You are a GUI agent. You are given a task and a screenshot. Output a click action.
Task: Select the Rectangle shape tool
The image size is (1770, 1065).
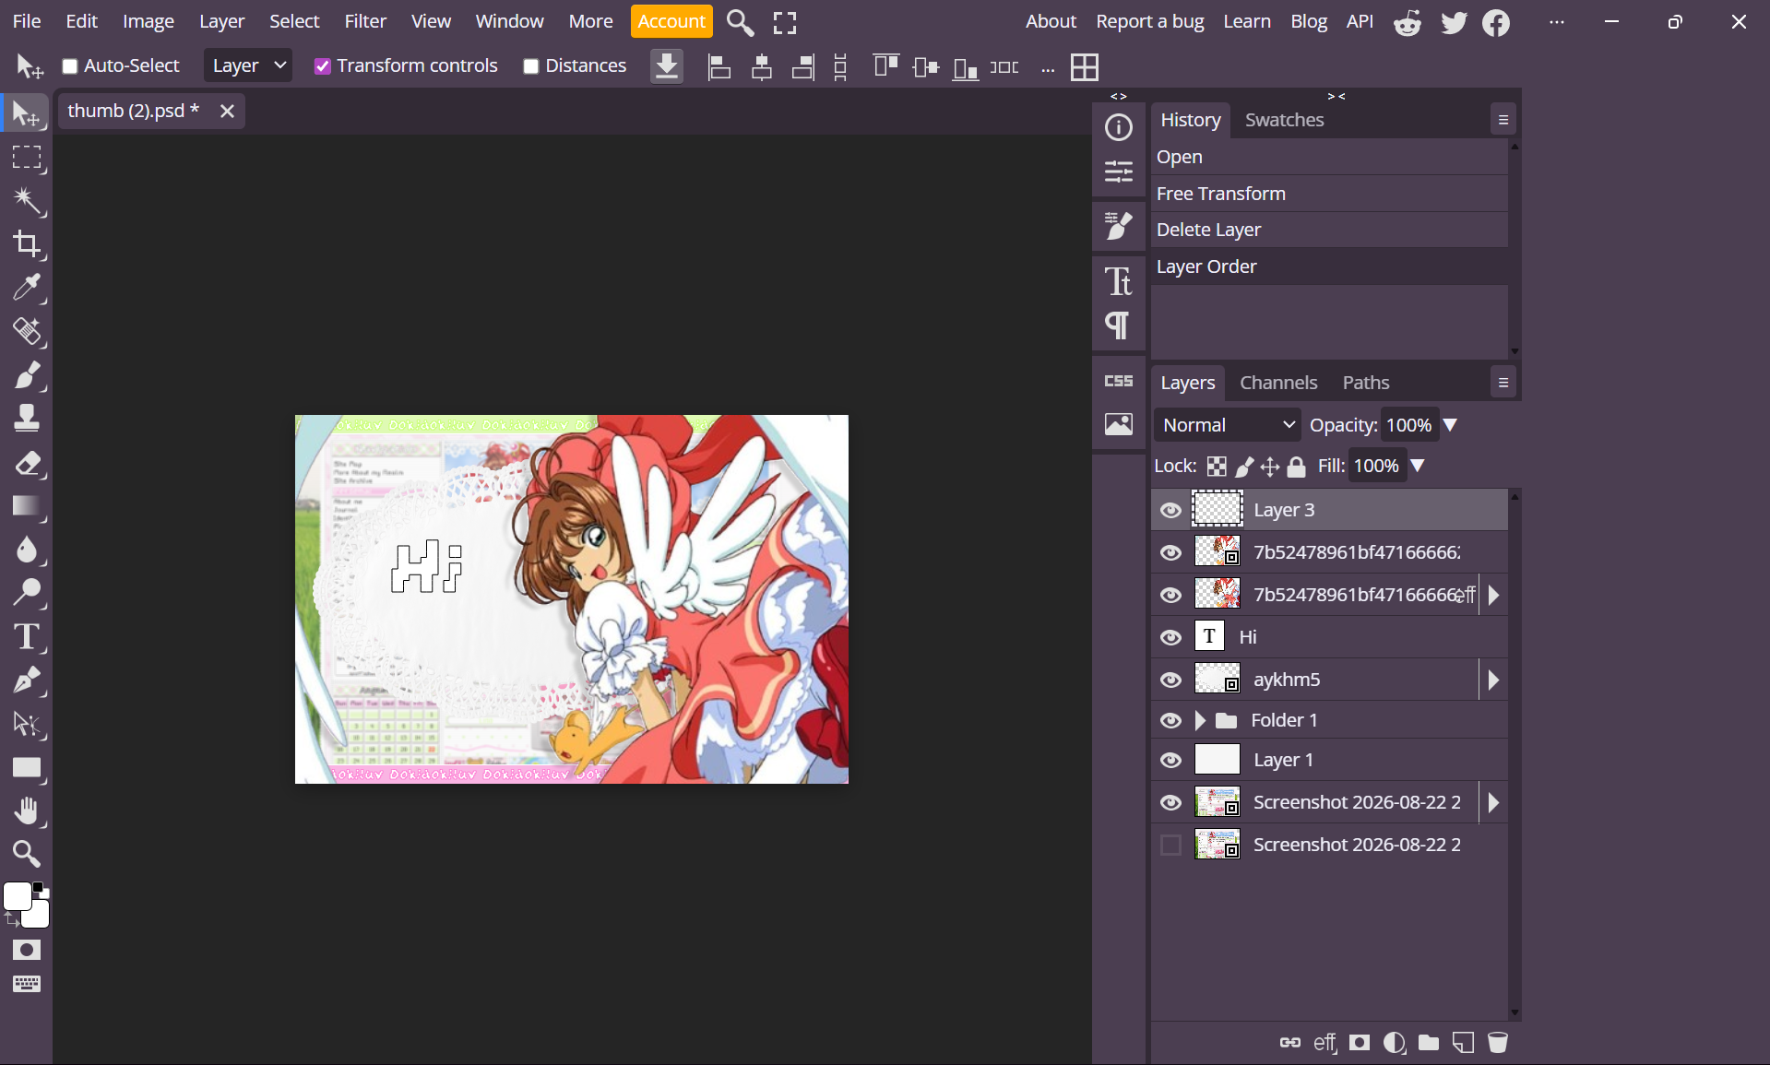click(27, 767)
